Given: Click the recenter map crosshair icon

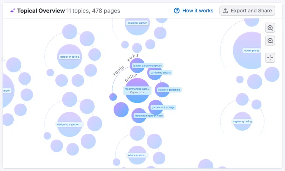Looking at the screenshot, I should pos(270,58).
